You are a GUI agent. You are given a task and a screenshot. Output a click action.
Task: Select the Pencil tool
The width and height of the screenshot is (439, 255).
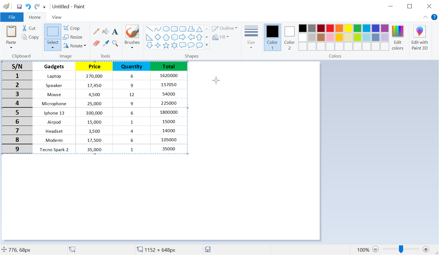[x=96, y=32]
